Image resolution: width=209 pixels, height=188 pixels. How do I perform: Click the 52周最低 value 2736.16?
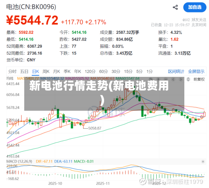[35, 53]
